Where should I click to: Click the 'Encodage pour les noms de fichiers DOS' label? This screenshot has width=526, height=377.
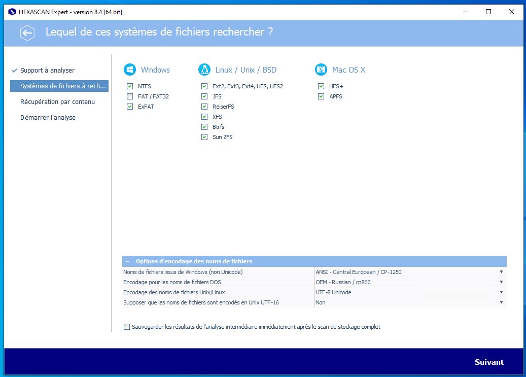(x=172, y=282)
